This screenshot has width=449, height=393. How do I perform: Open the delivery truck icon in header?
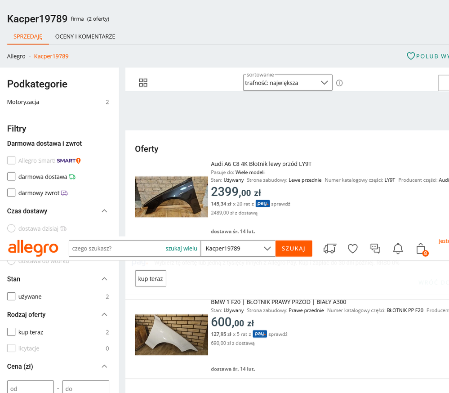point(329,248)
